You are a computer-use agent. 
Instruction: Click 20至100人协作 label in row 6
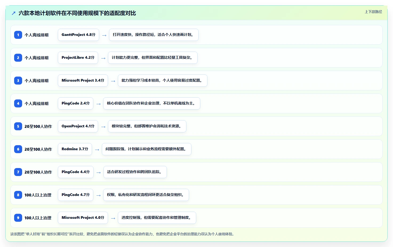pyautogui.click(x=38, y=149)
